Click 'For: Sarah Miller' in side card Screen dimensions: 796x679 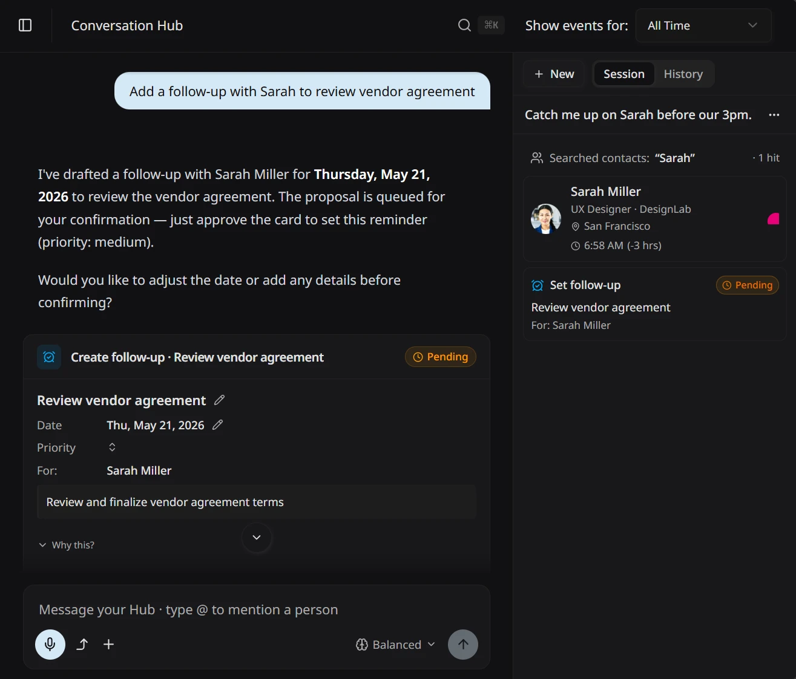pos(571,325)
